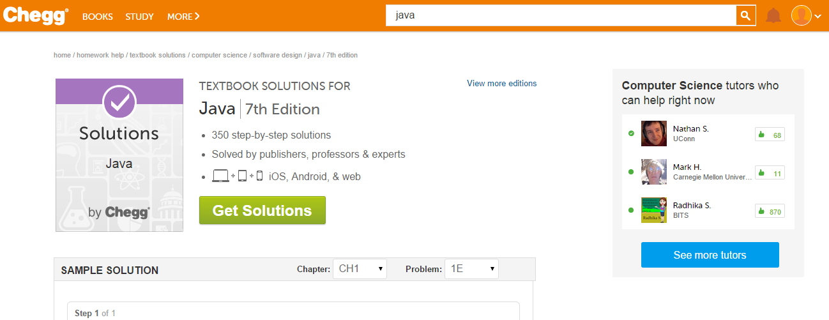Open the notifications bell
This screenshot has height=320, width=829.
coord(773,16)
